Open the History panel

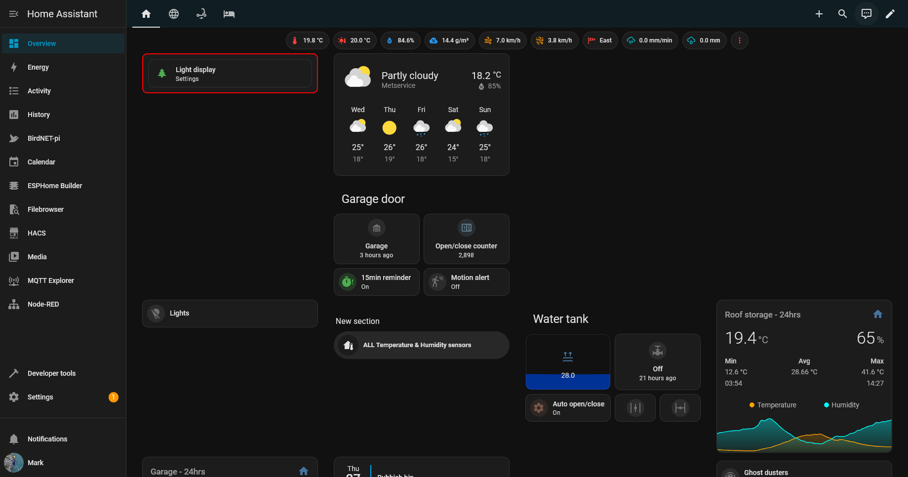click(x=63, y=115)
